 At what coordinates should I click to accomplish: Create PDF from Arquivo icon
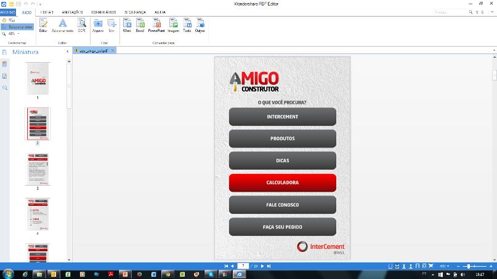click(98, 25)
